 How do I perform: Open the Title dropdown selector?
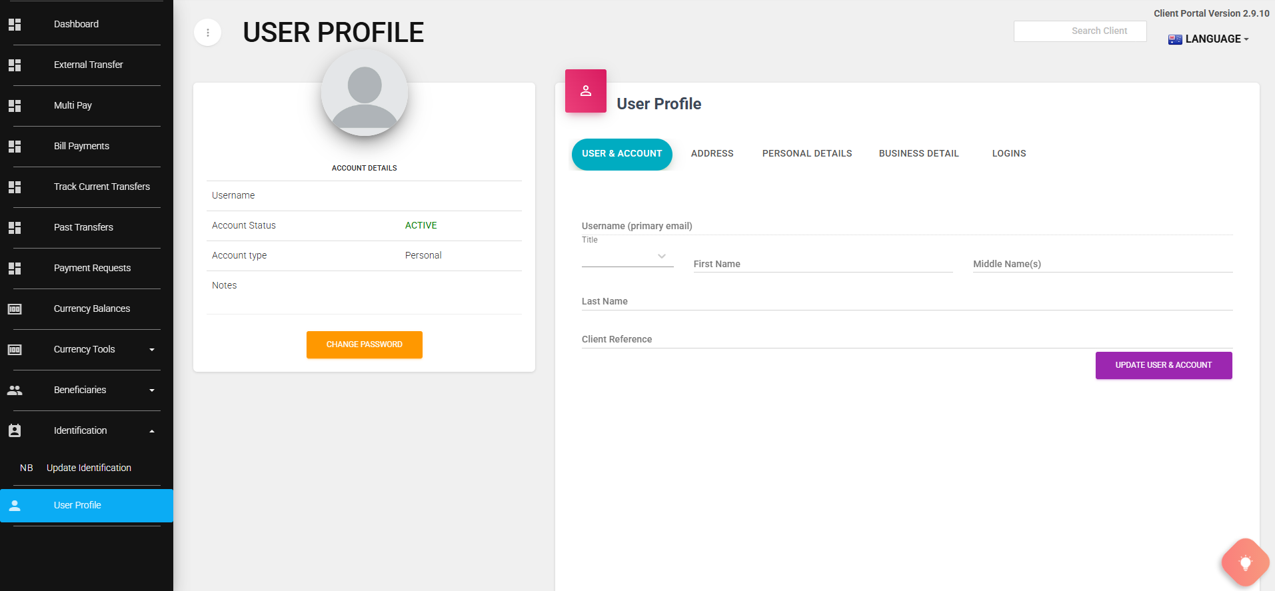click(627, 257)
